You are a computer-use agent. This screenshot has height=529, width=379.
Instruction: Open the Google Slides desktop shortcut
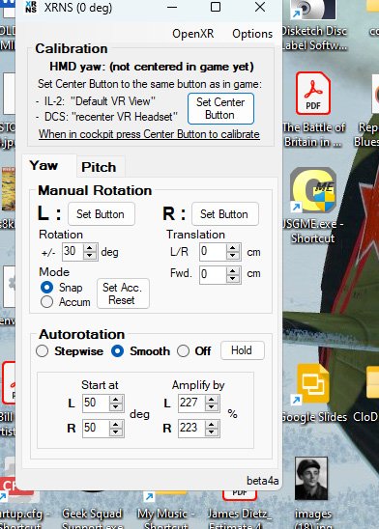tap(313, 384)
